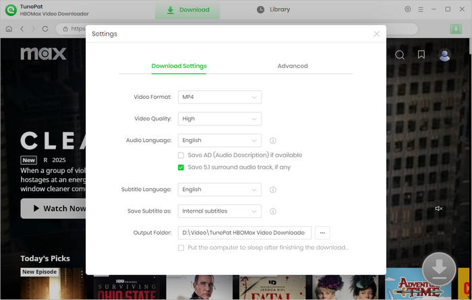472x300 pixels.
Task: Switch to Download Settings tab
Action: pyautogui.click(x=179, y=66)
